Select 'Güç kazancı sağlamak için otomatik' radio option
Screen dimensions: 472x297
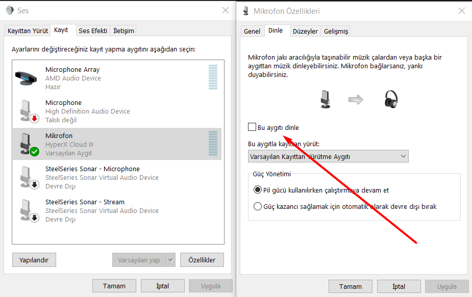coord(257,206)
